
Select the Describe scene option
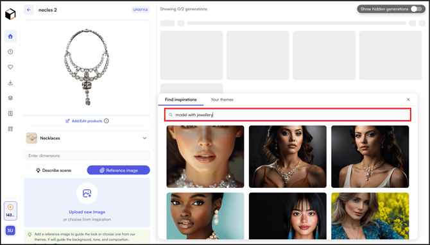[x=54, y=170]
